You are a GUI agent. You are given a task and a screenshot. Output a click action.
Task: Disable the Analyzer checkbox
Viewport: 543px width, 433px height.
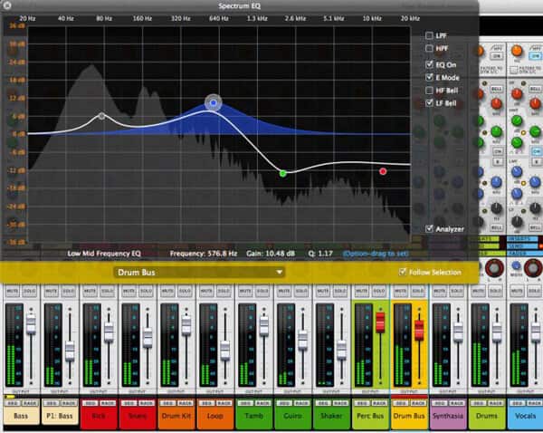click(x=429, y=229)
